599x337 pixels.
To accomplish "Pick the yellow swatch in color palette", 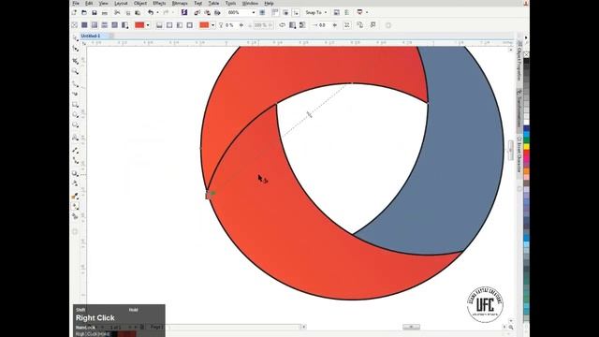I will pos(526,146).
